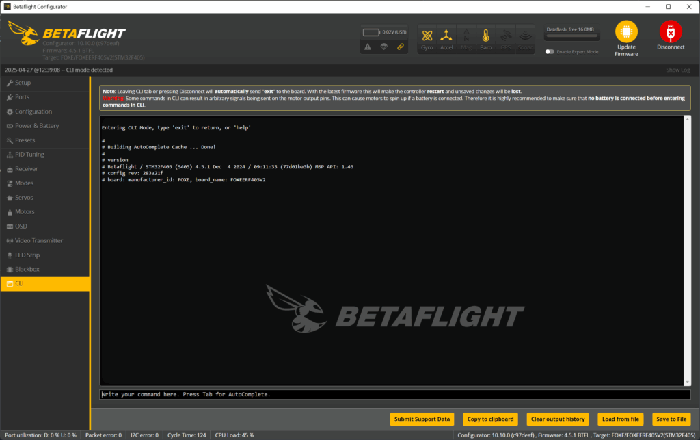Select the PID Tuning tab
The height and width of the screenshot is (440, 700).
(x=44, y=155)
